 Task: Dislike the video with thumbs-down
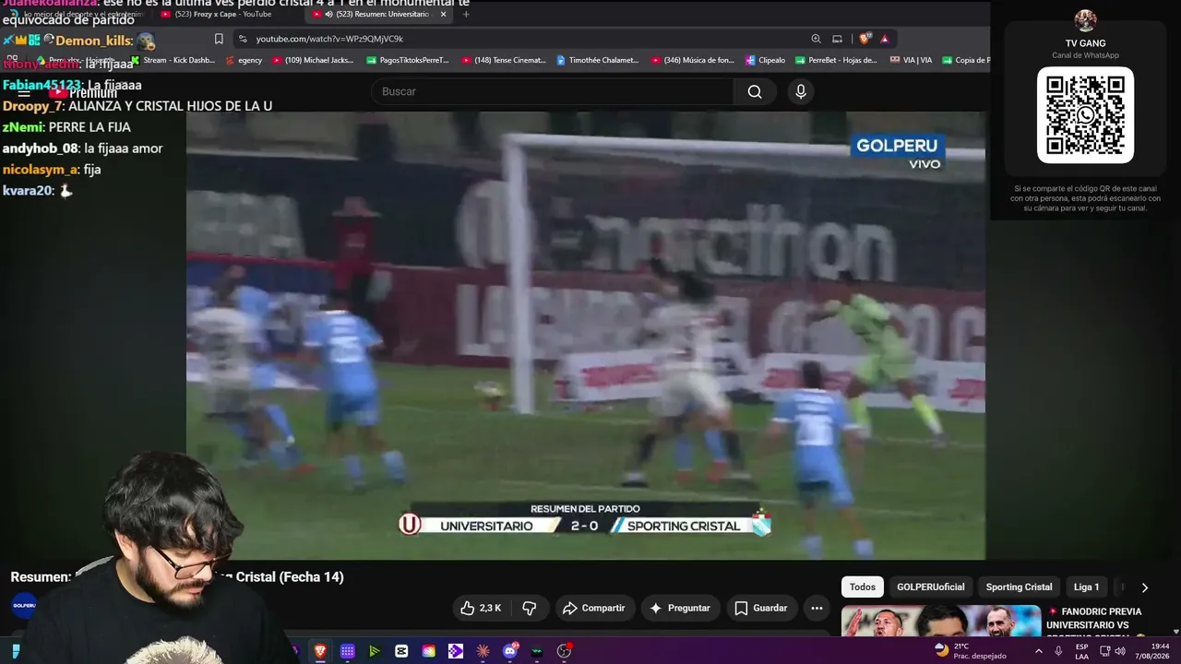coord(530,608)
